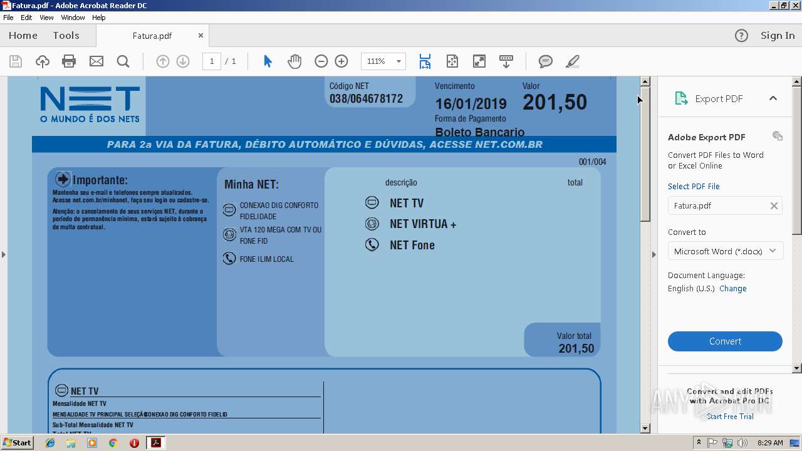Image resolution: width=802 pixels, height=451 pixels.
Task: Open the Edit menu
Action: click(26, 18)
